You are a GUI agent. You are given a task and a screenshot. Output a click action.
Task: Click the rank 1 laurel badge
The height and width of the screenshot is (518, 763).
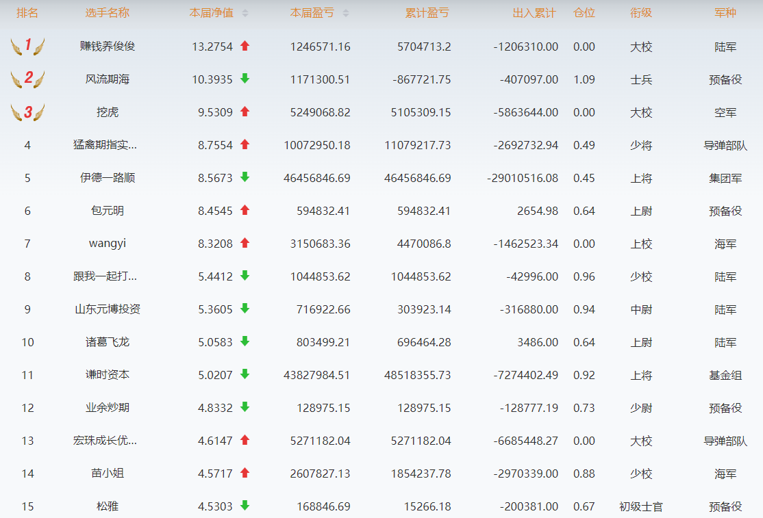[27, 46]
